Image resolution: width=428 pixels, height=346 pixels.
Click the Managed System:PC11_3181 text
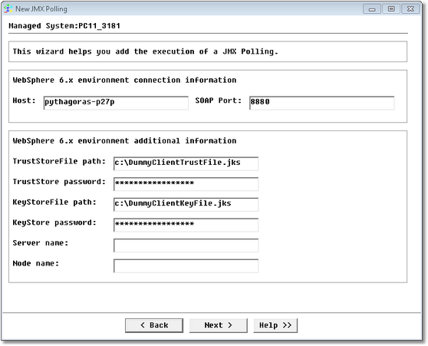tap(64, 26)
